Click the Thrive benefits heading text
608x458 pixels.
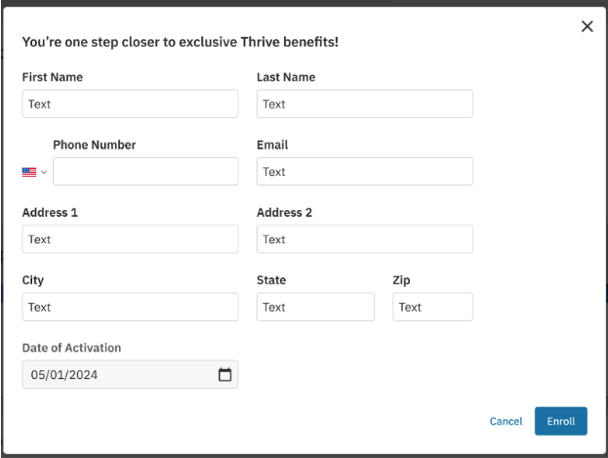click(x=181, y=42)
